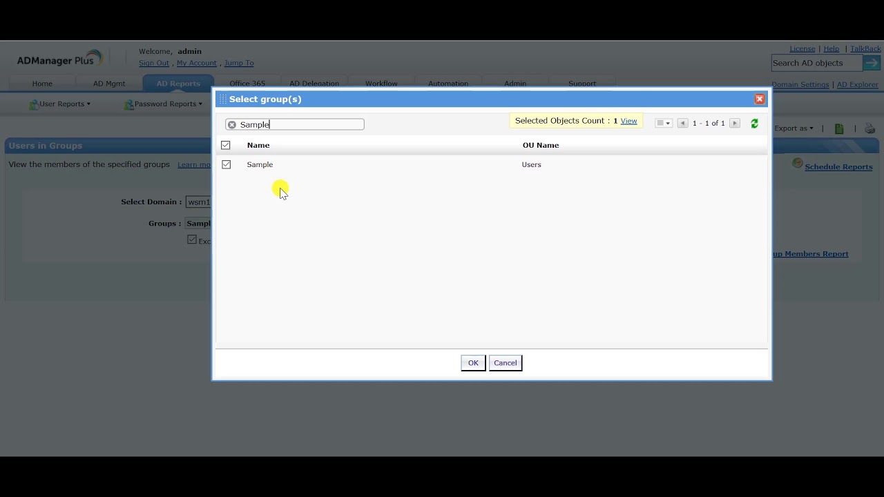Clear the Sample search text icon

[232, 125]
